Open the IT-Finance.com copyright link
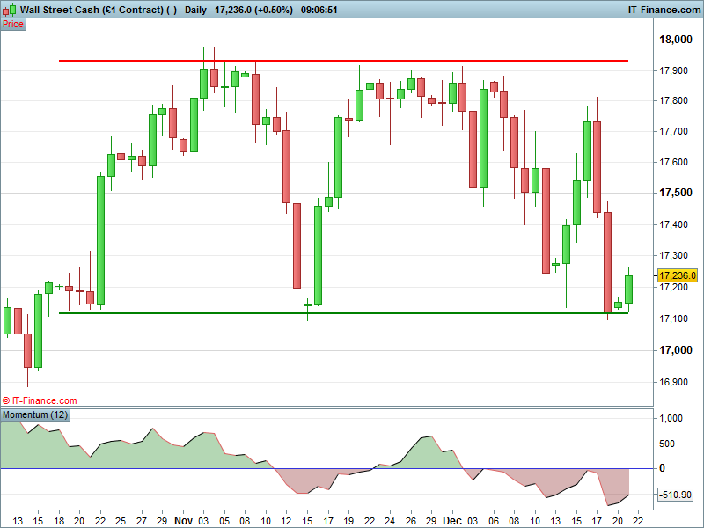Image resolution: width=704 pixels, height=528 pixels. [40, 400]
